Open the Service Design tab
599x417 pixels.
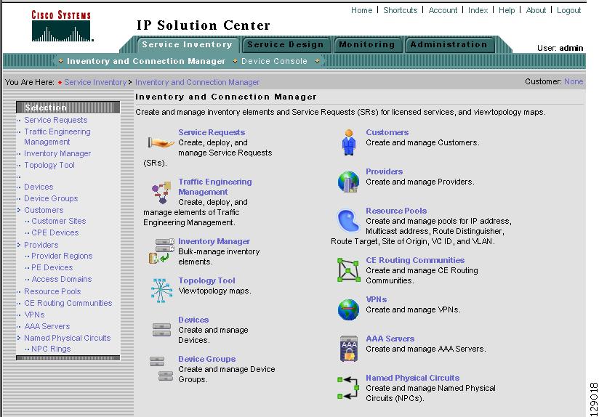coord(286,45)
